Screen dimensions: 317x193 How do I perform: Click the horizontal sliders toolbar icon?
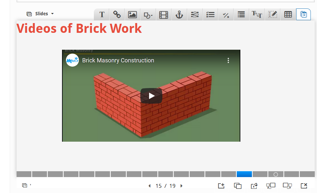click(195, 15)
